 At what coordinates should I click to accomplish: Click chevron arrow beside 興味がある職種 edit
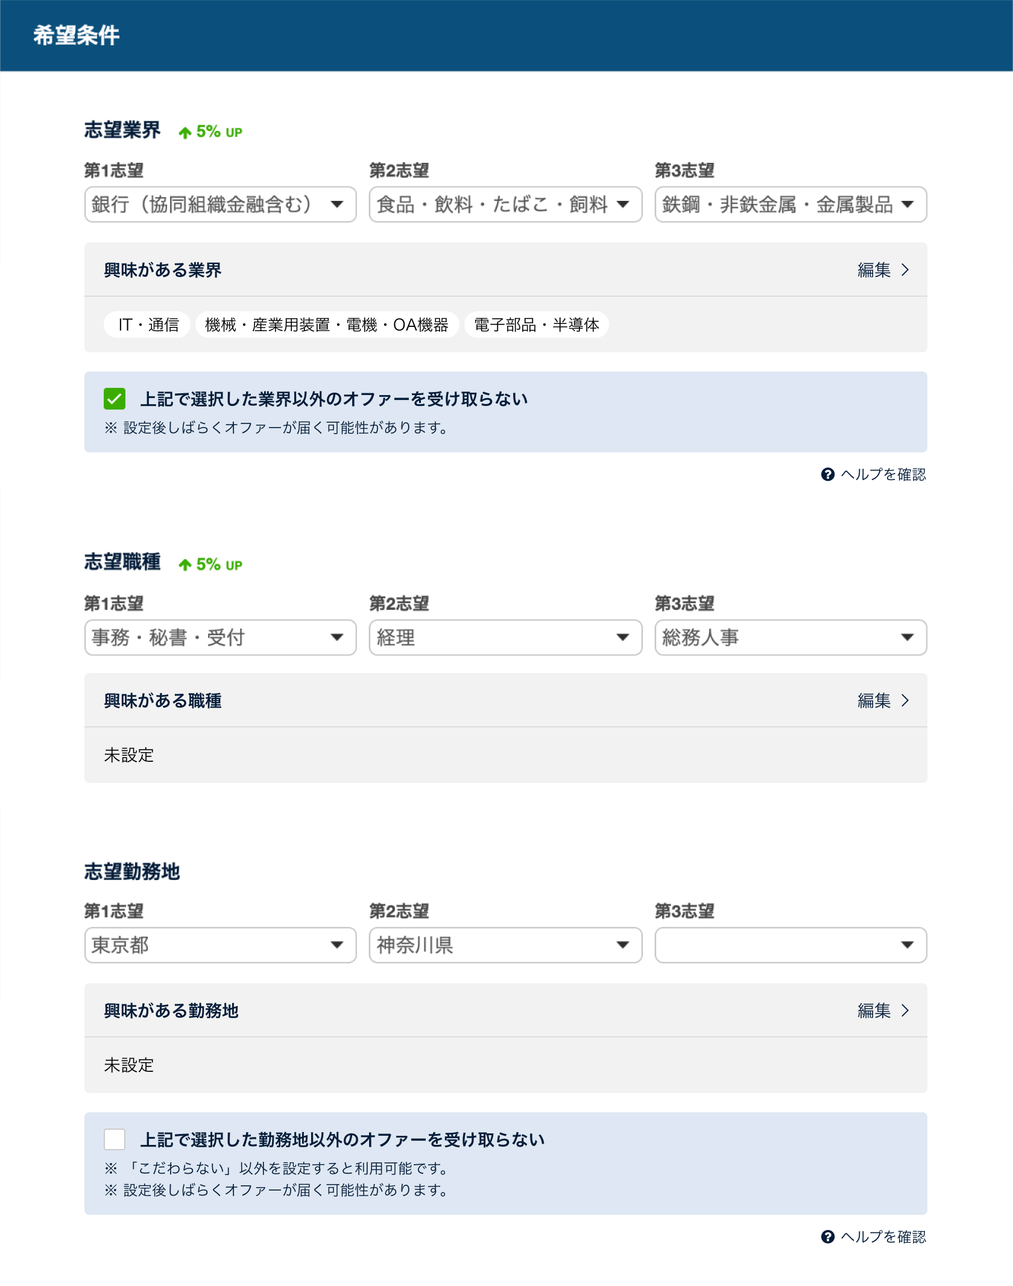904,700
